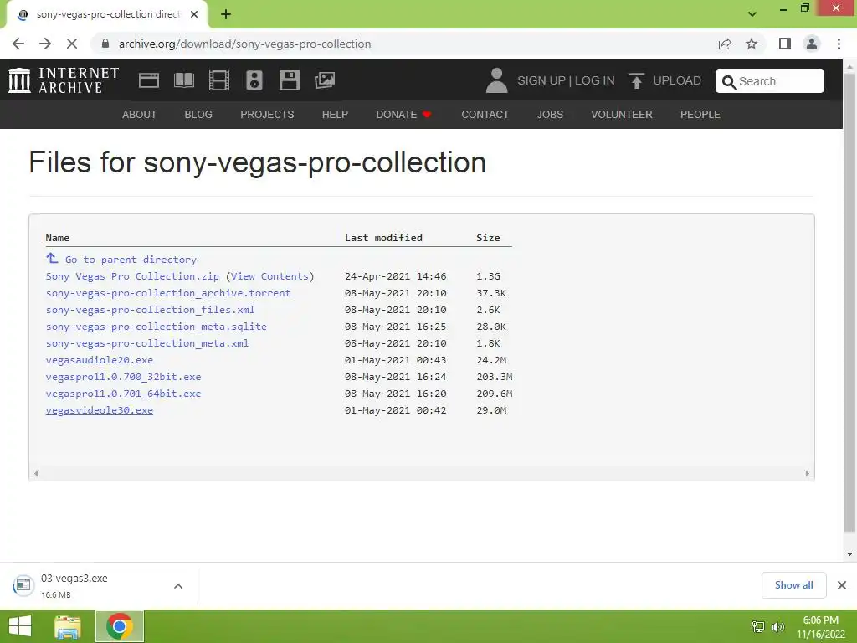This screenshot has height=643, width=857.
Task: Open Chrome side panel
Action: [x=785, y=44]
